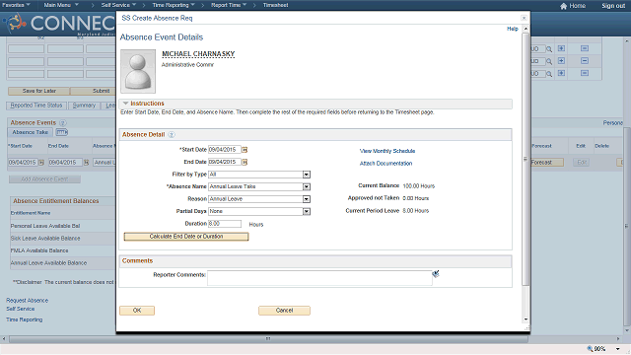
Task: Click the Connect logo
Action: [60, 23]
